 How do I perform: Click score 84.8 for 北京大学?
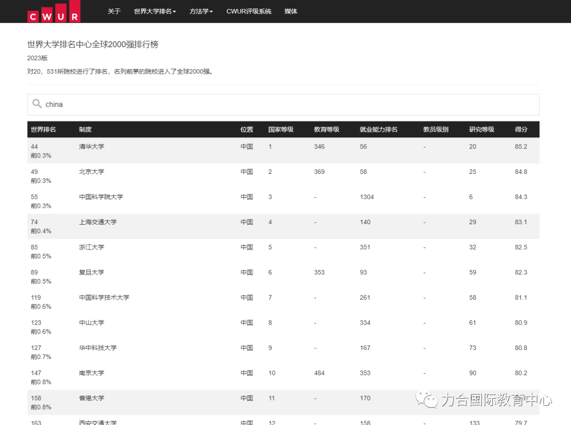521,171
